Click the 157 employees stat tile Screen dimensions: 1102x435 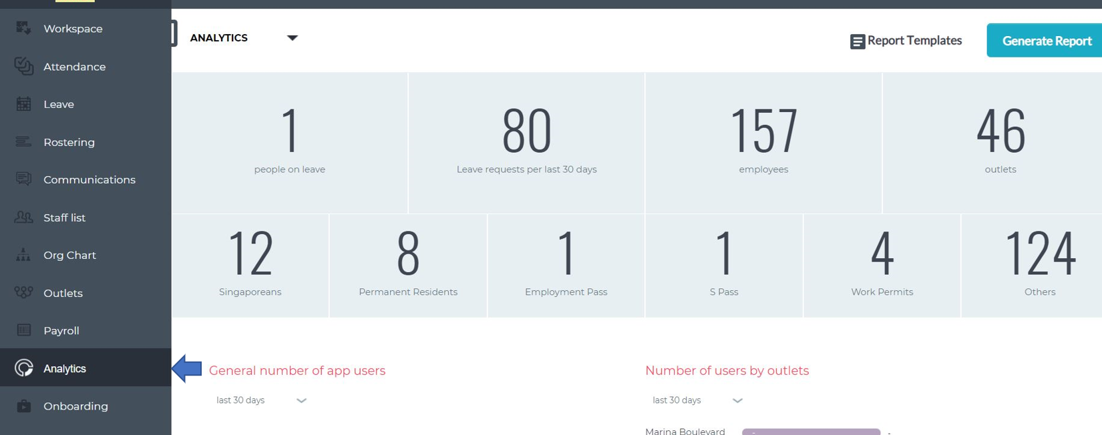pos(763,143)
